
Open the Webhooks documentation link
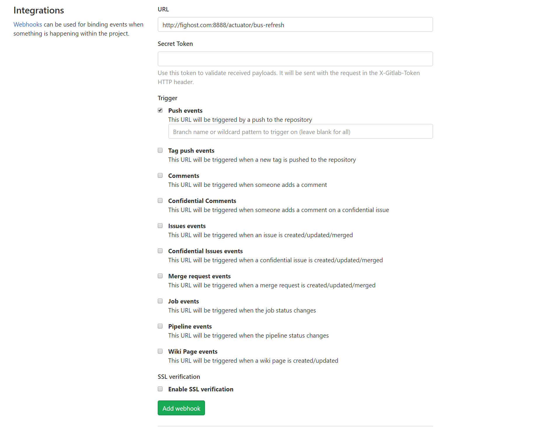[28, 25]
